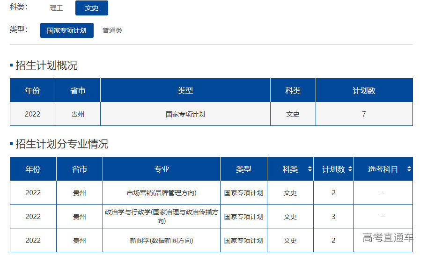Select the 理工 subject category

57,8
